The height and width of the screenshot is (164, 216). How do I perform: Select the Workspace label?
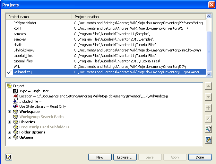pos(30,112)
